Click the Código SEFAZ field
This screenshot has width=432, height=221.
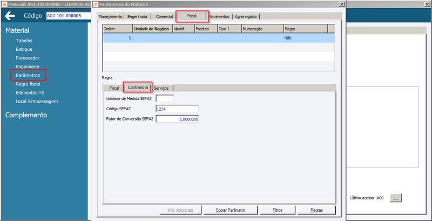(177, 109)
